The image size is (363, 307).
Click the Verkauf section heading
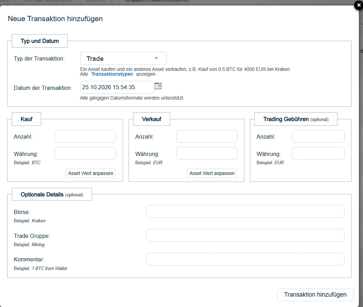click(152, 119)
